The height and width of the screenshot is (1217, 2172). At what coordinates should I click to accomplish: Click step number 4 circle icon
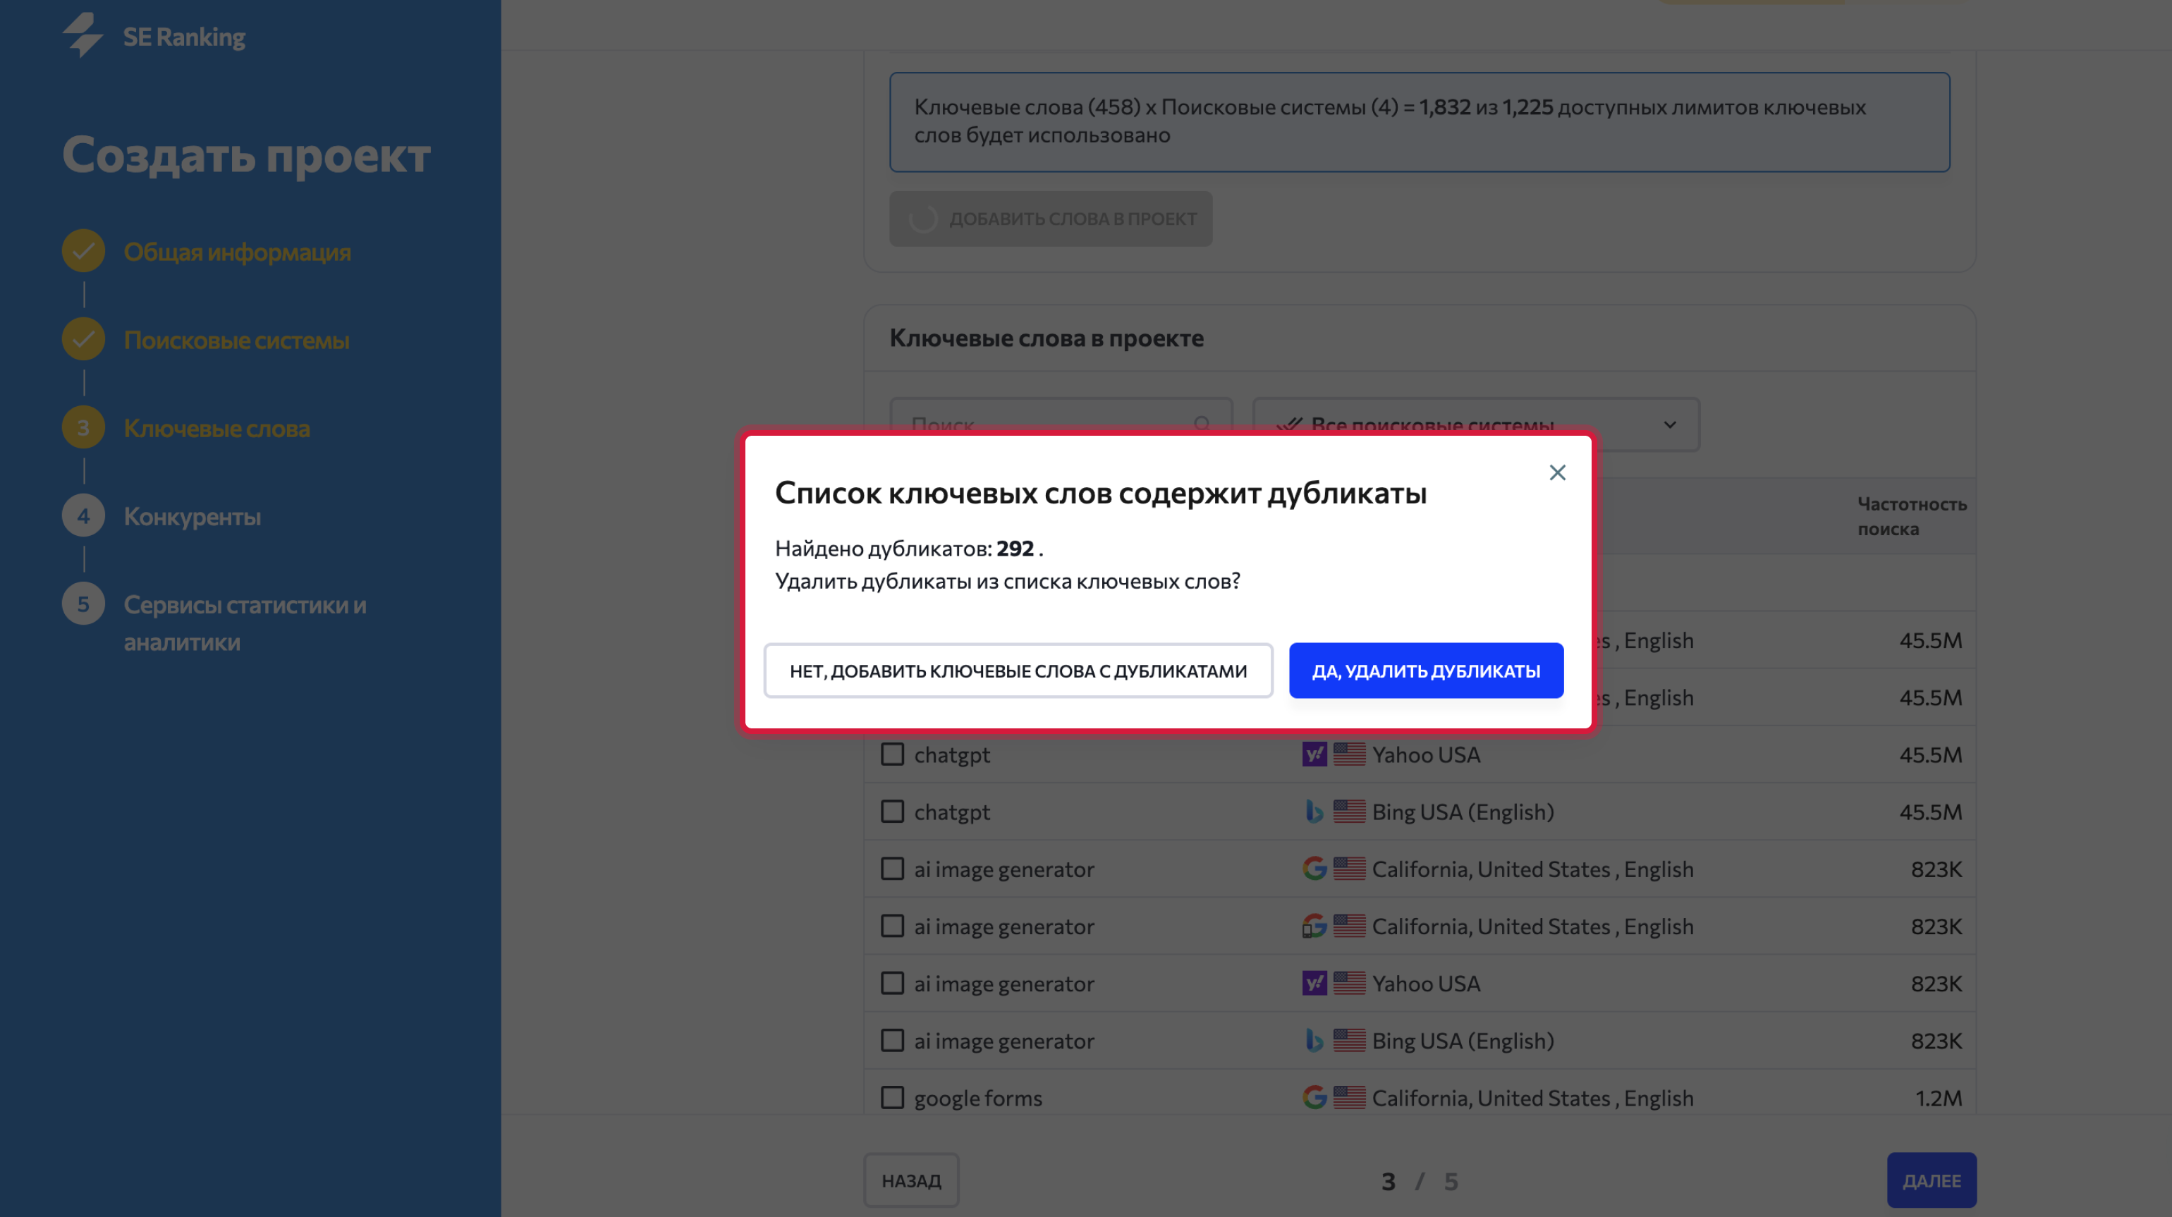click(x=83, y=516)
